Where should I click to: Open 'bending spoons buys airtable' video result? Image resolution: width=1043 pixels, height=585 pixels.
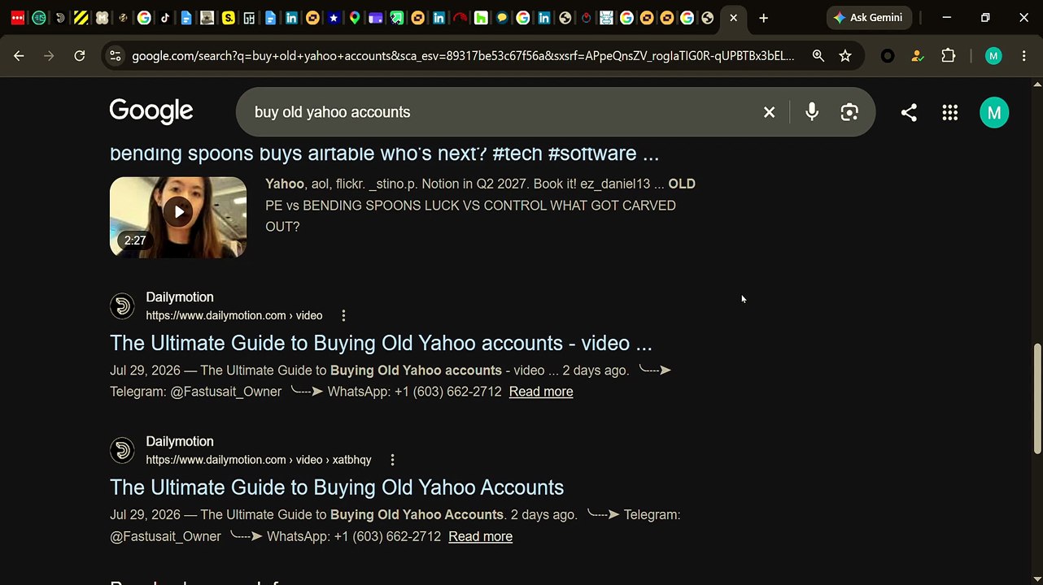[384, 153]
